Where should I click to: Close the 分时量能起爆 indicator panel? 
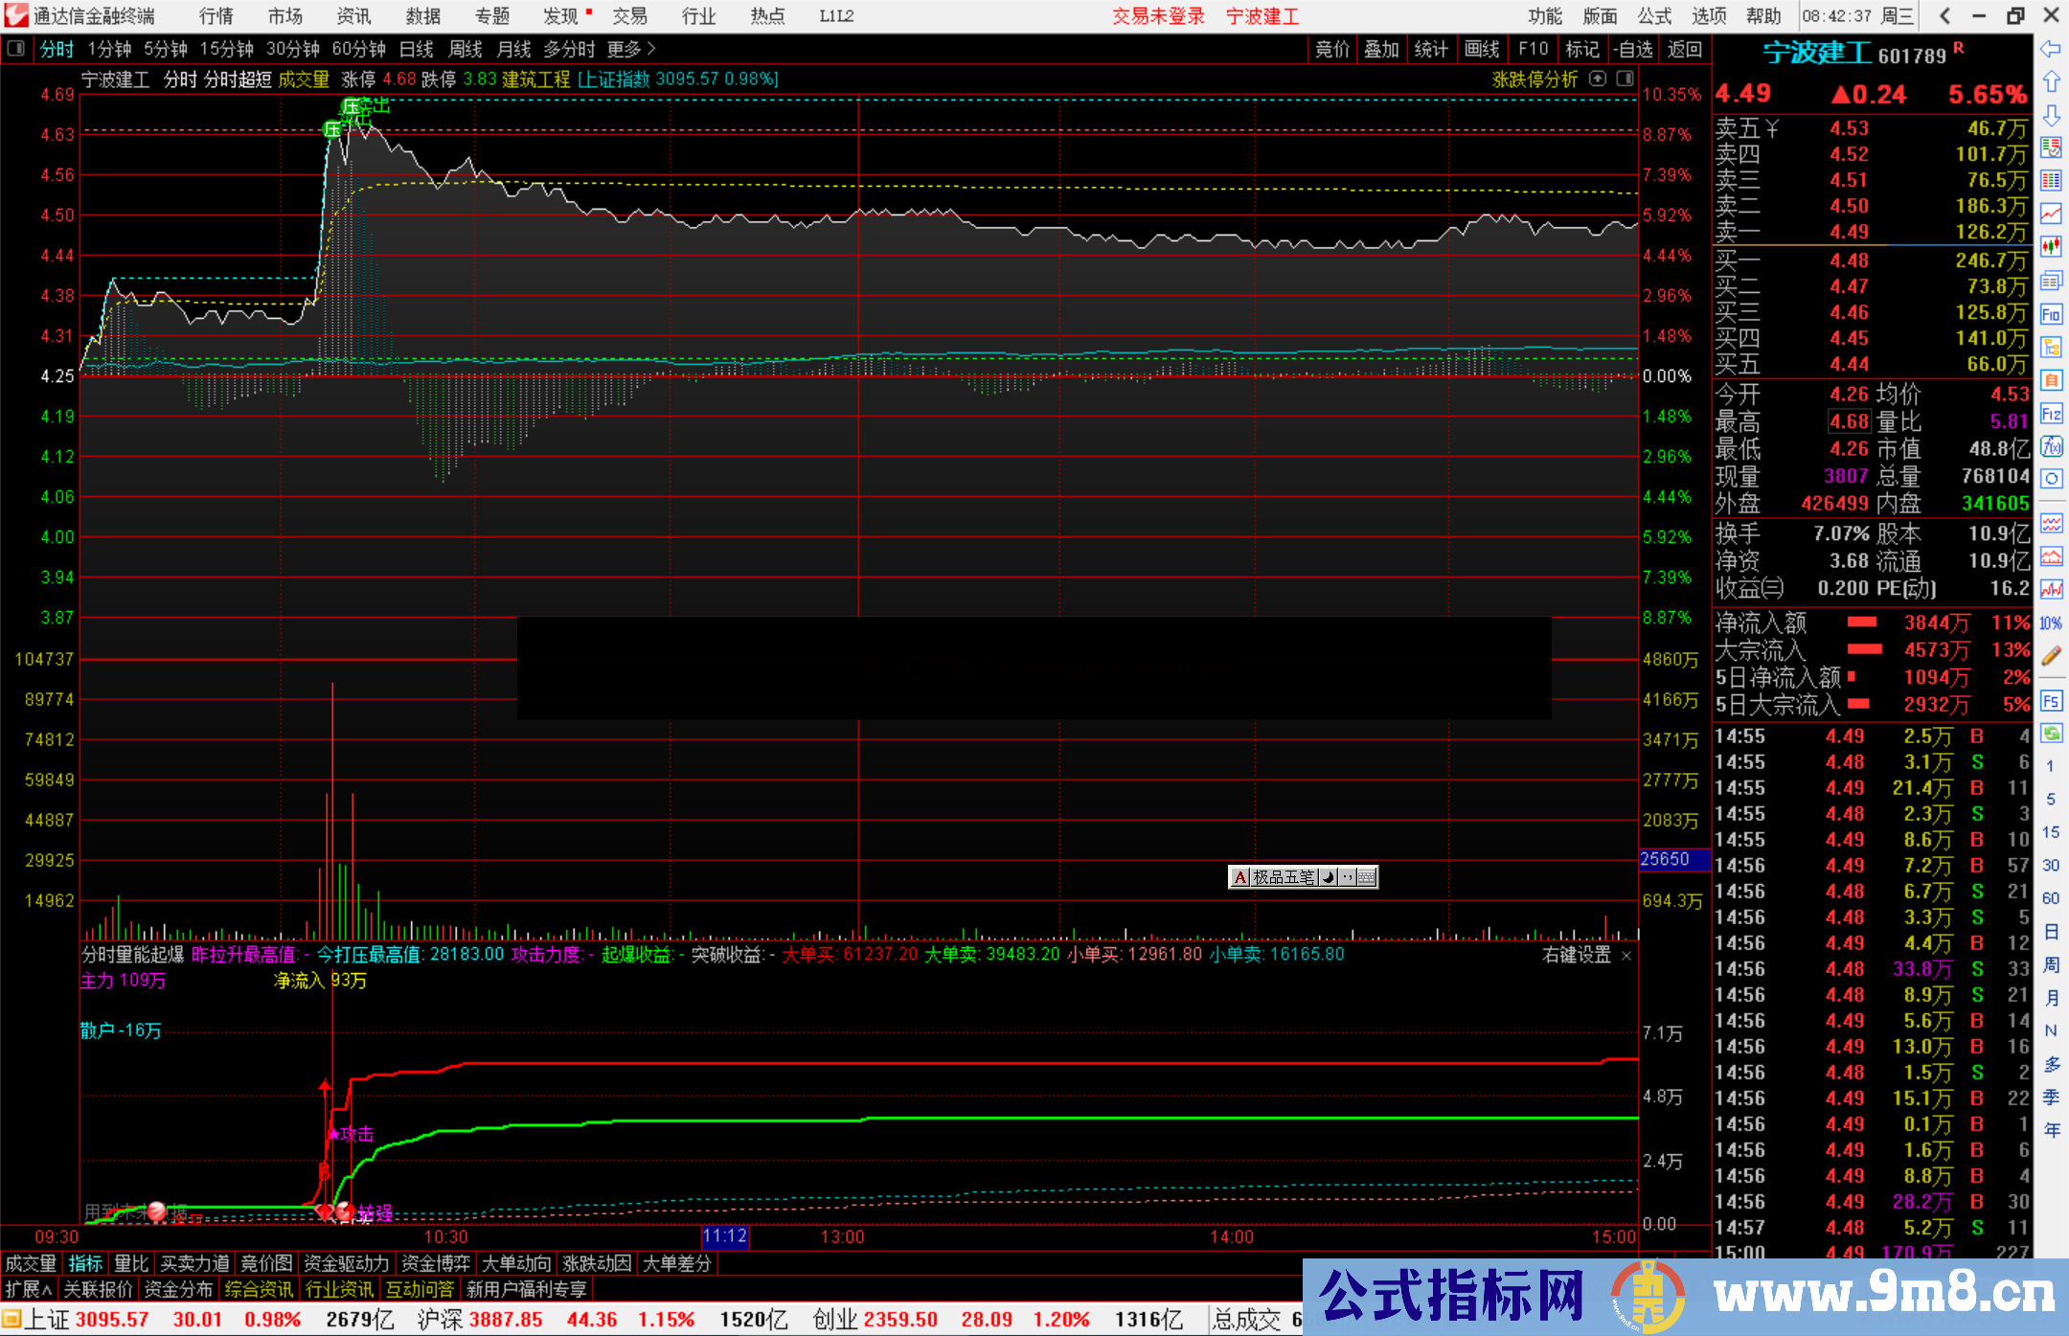(x=1626, y=955)
